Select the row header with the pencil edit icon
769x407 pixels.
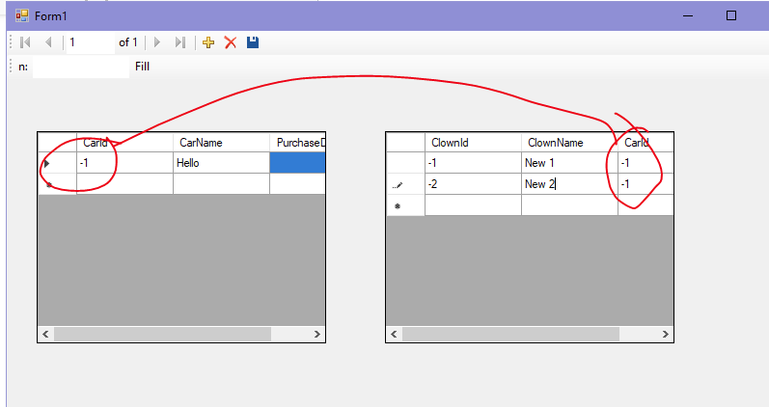[x=405, y=184]
